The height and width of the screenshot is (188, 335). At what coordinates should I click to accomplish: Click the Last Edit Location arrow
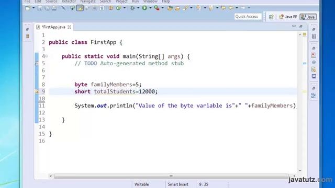click(x=224, y=8)
